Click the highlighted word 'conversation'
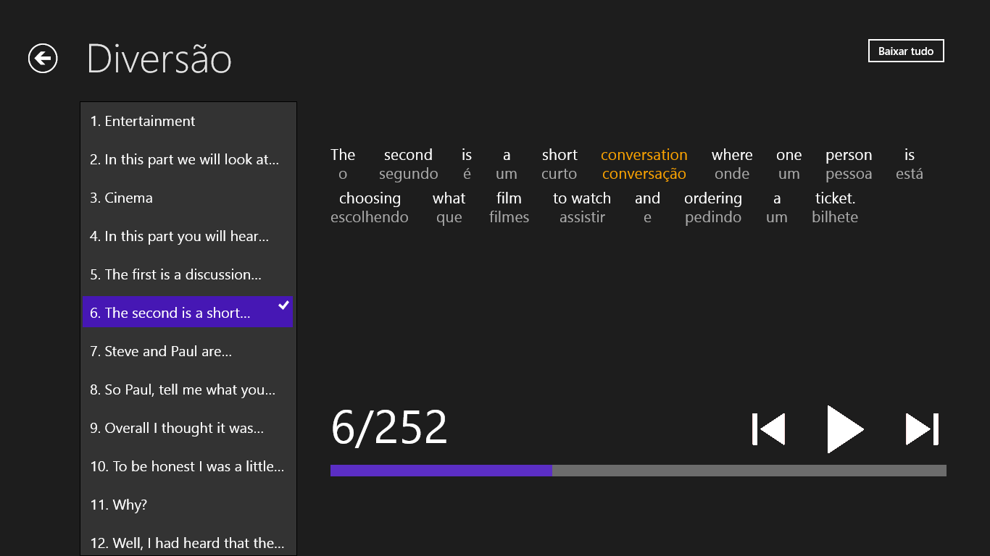Image resolution: width=990 pixels, height=556 pixels. tap(644, 155)
